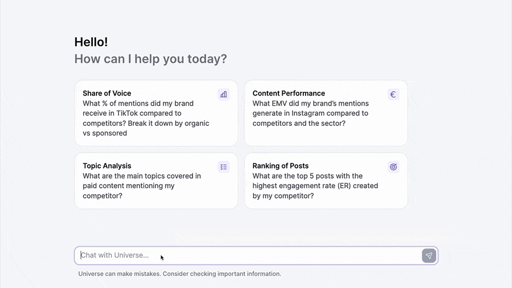
Task: Select the Share of Voice card title
Action: [x=107, y=93]
